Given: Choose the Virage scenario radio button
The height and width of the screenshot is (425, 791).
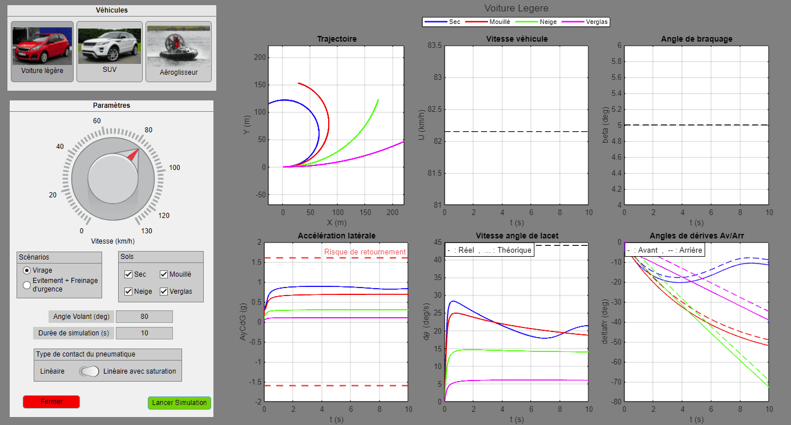Looking at the screenshot, I should tap(27, 270).
